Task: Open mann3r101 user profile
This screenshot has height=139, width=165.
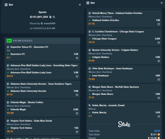Action: (49, 23)
